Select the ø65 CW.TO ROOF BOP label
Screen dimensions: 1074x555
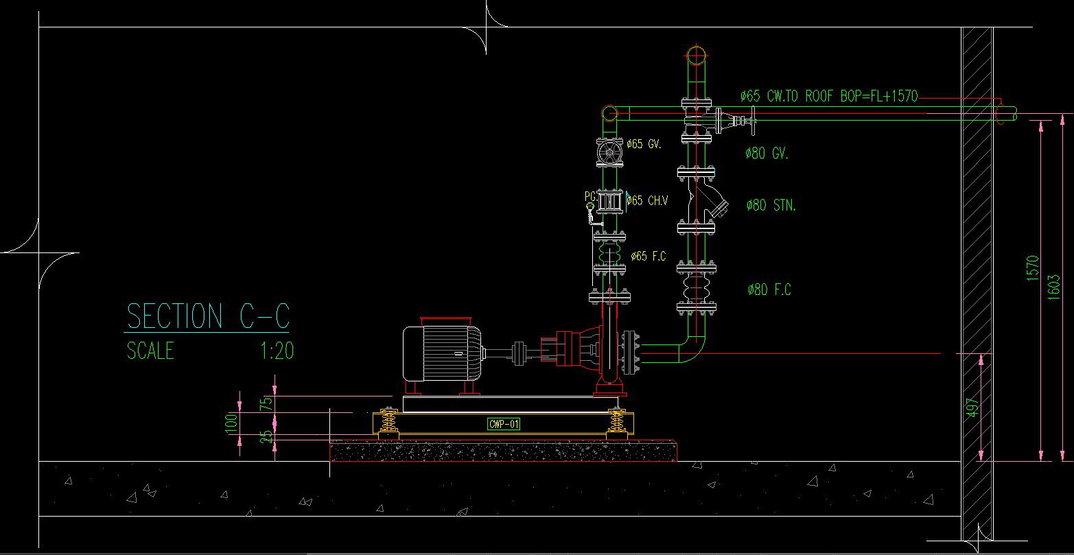pos(828,96)
